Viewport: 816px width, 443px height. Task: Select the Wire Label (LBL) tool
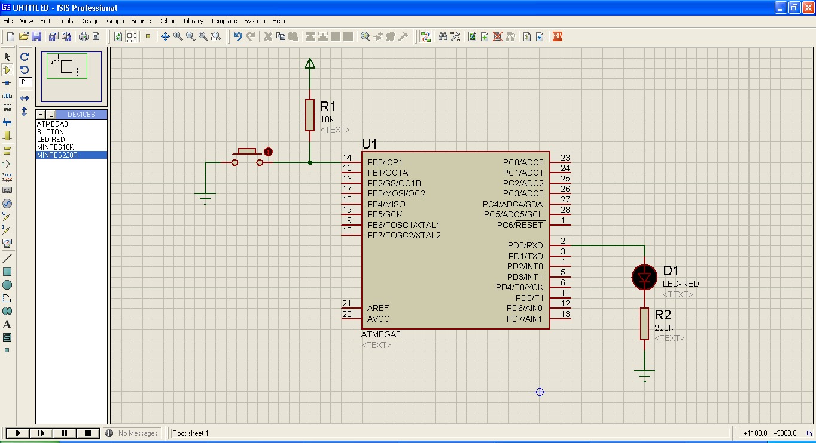tap(7, 96)
